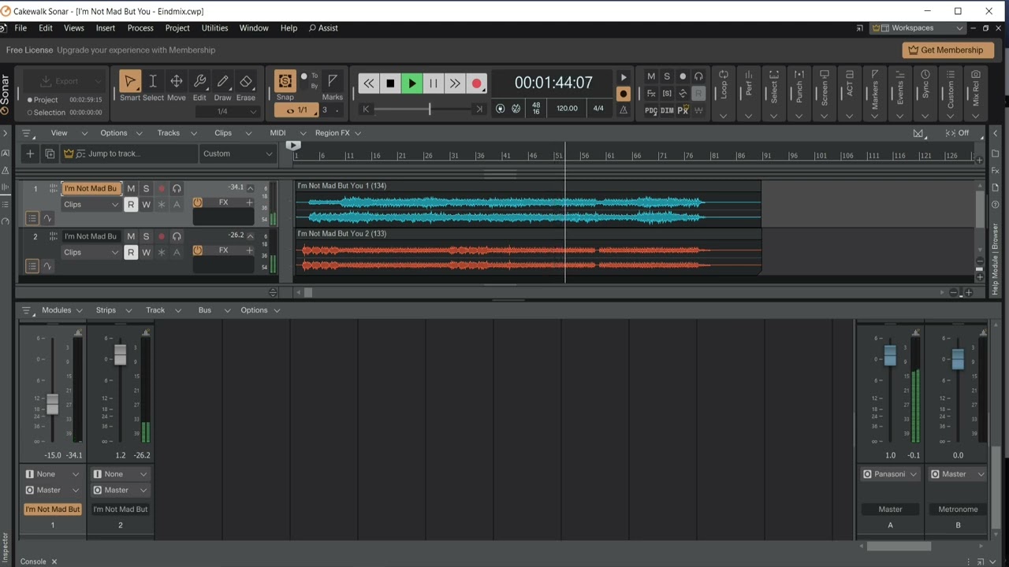Add an effect to track 1 FX rack
This screenshot has height=567, width=1009.
pos(249,202)
